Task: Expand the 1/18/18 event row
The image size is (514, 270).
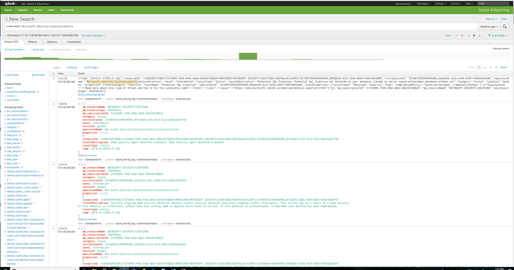Action: (x=54, y=228)
